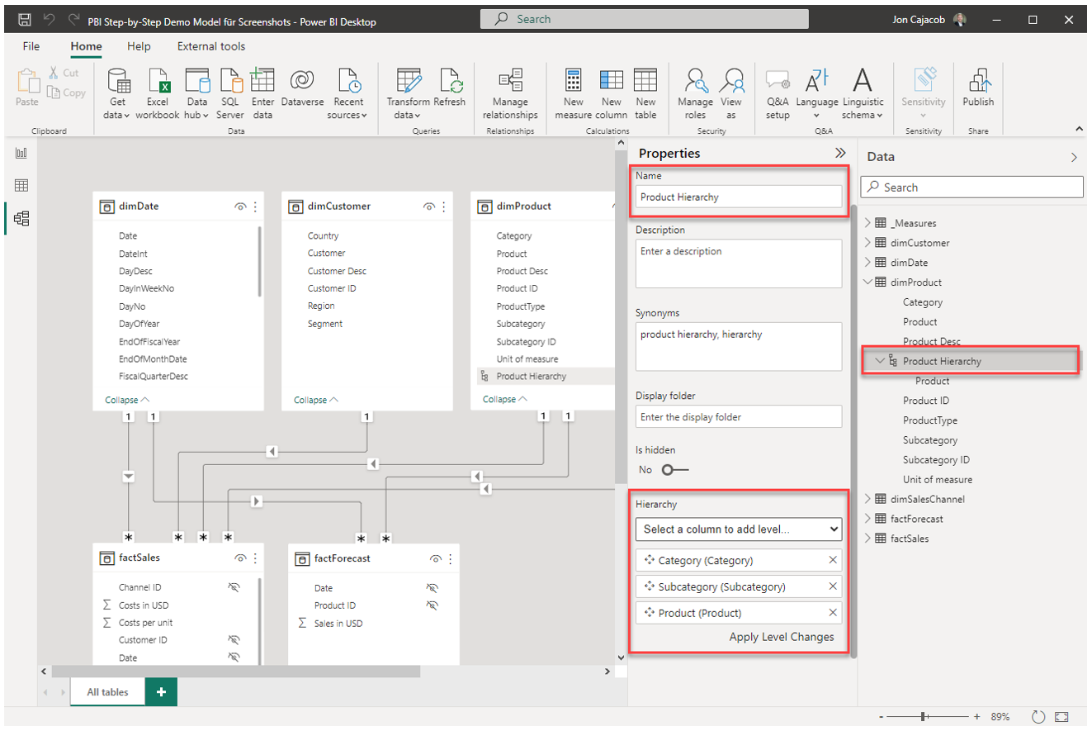This screenshot has width=1092, height=731.
Task: Unhide Date column in factForecast
Action: tap(432, 588)
